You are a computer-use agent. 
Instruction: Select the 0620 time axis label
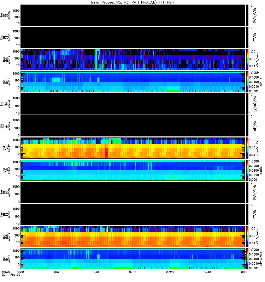tap(58, 272)
